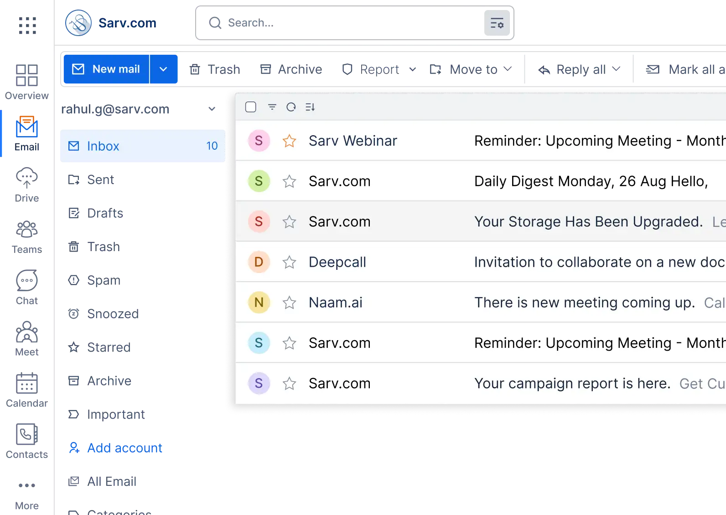Open the Drive module in sidebar
726x515 pixels.
[27, 185]
